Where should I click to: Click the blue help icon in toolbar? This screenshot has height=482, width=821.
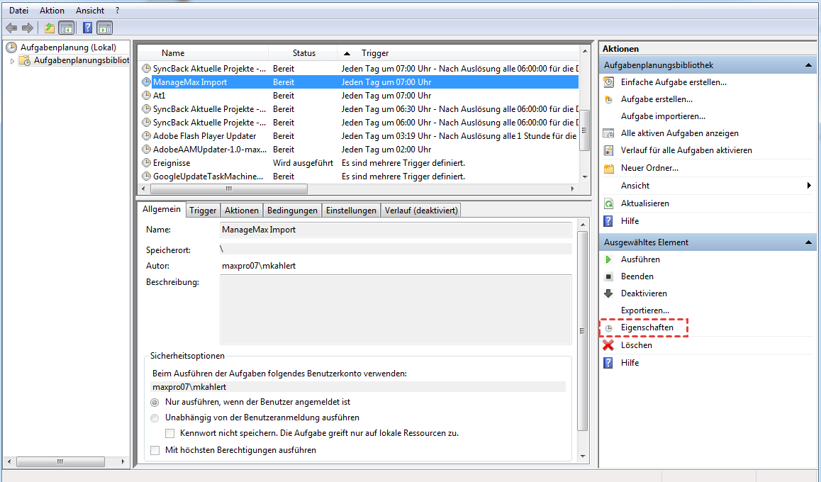click(87, 28)
